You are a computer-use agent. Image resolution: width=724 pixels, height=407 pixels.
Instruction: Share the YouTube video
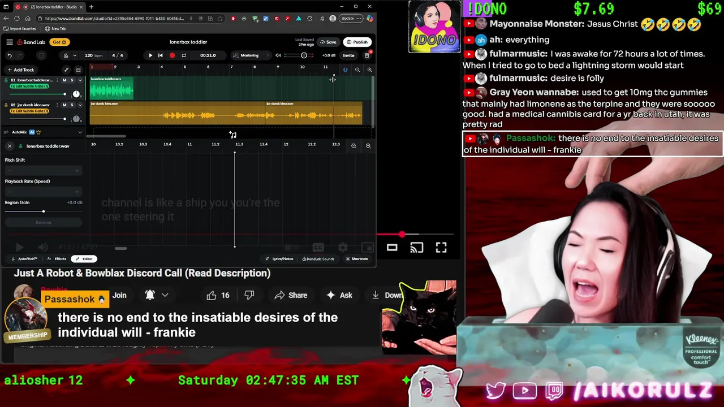(x=291, y=295)
